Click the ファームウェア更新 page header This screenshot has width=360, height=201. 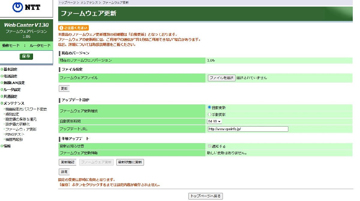click(x=88, y=13)
